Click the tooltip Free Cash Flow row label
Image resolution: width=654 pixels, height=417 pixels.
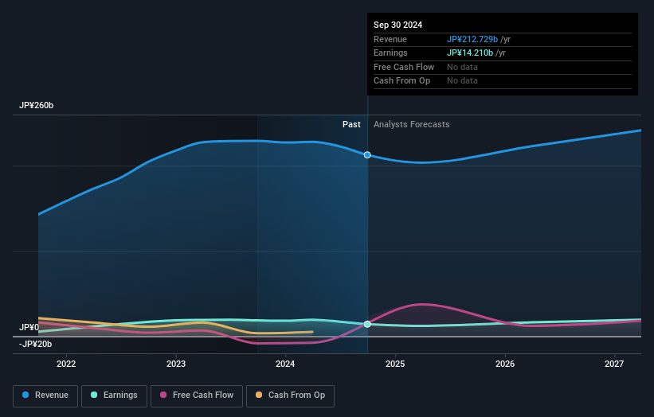[x=404, y=67]
